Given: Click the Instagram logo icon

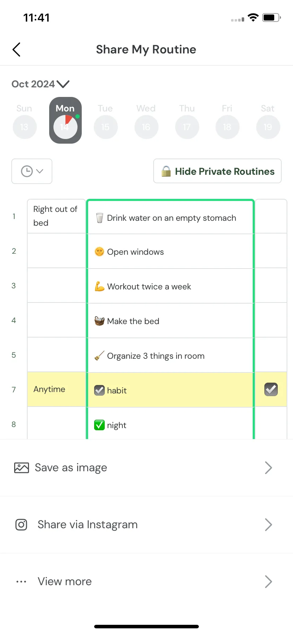Looking at the screenshot, I should point(21,524).
